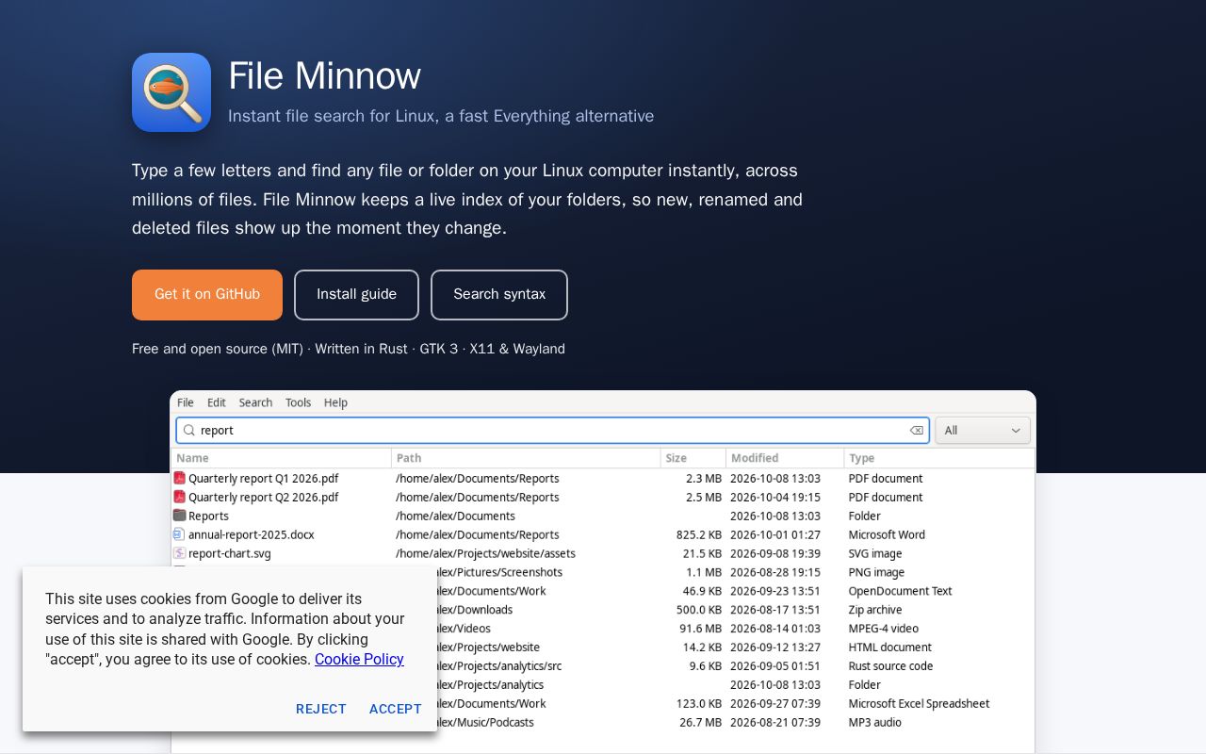Sort by the Path column header
This screenshot has width=1206, height=754.
pyautogui.click(x=526, y=458)
